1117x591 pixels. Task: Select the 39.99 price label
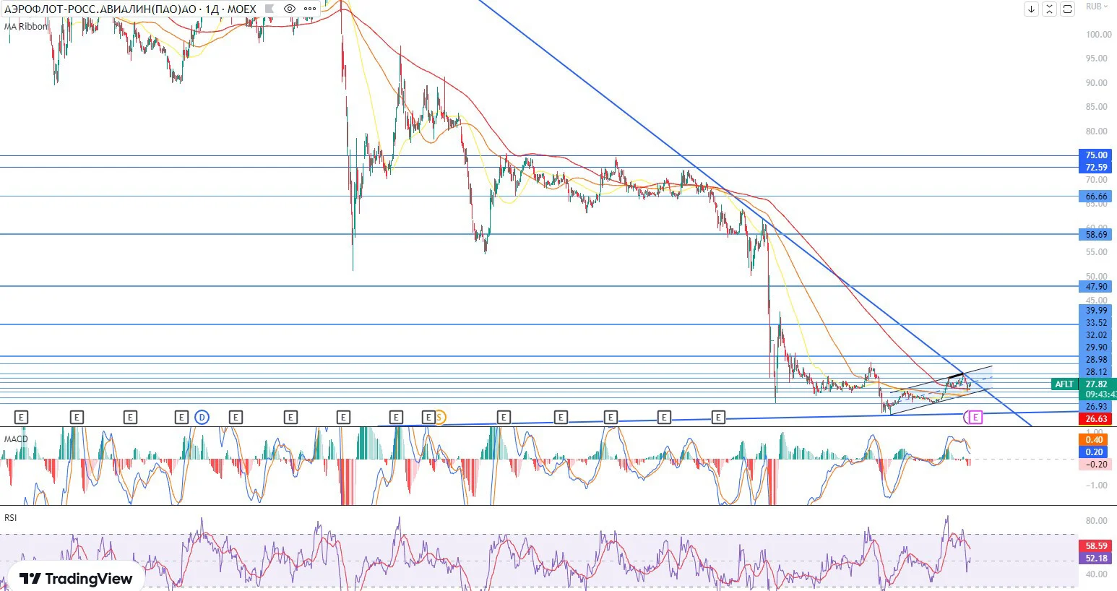pos(1096,311)
